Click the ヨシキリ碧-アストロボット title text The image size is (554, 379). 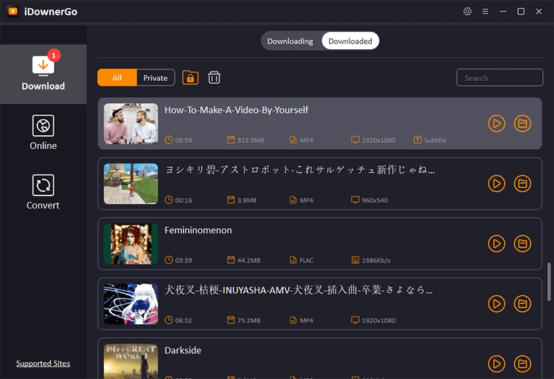pos(300,170)
